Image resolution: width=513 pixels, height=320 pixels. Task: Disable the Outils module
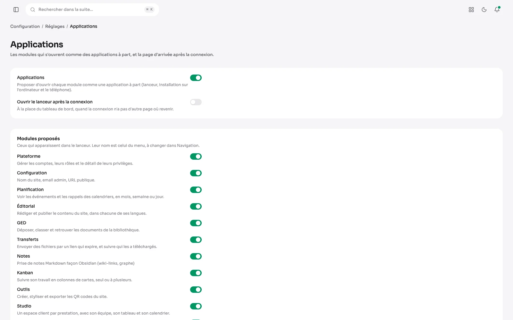point(196,290)
